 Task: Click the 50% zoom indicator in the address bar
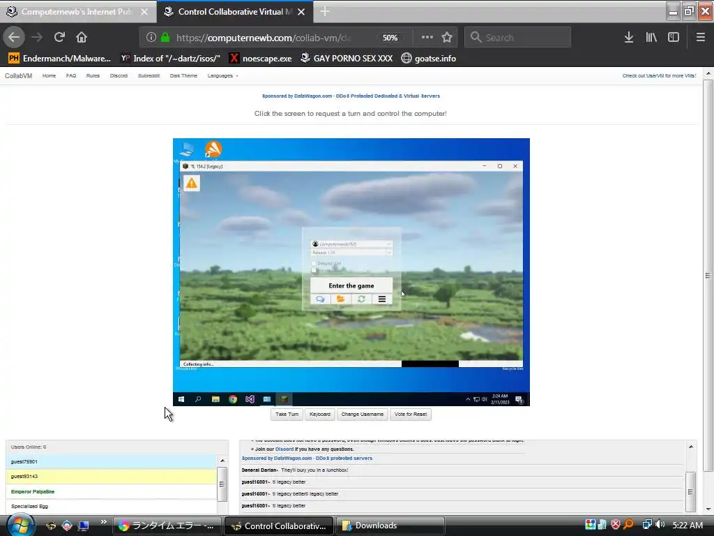[x=390, y=38]
